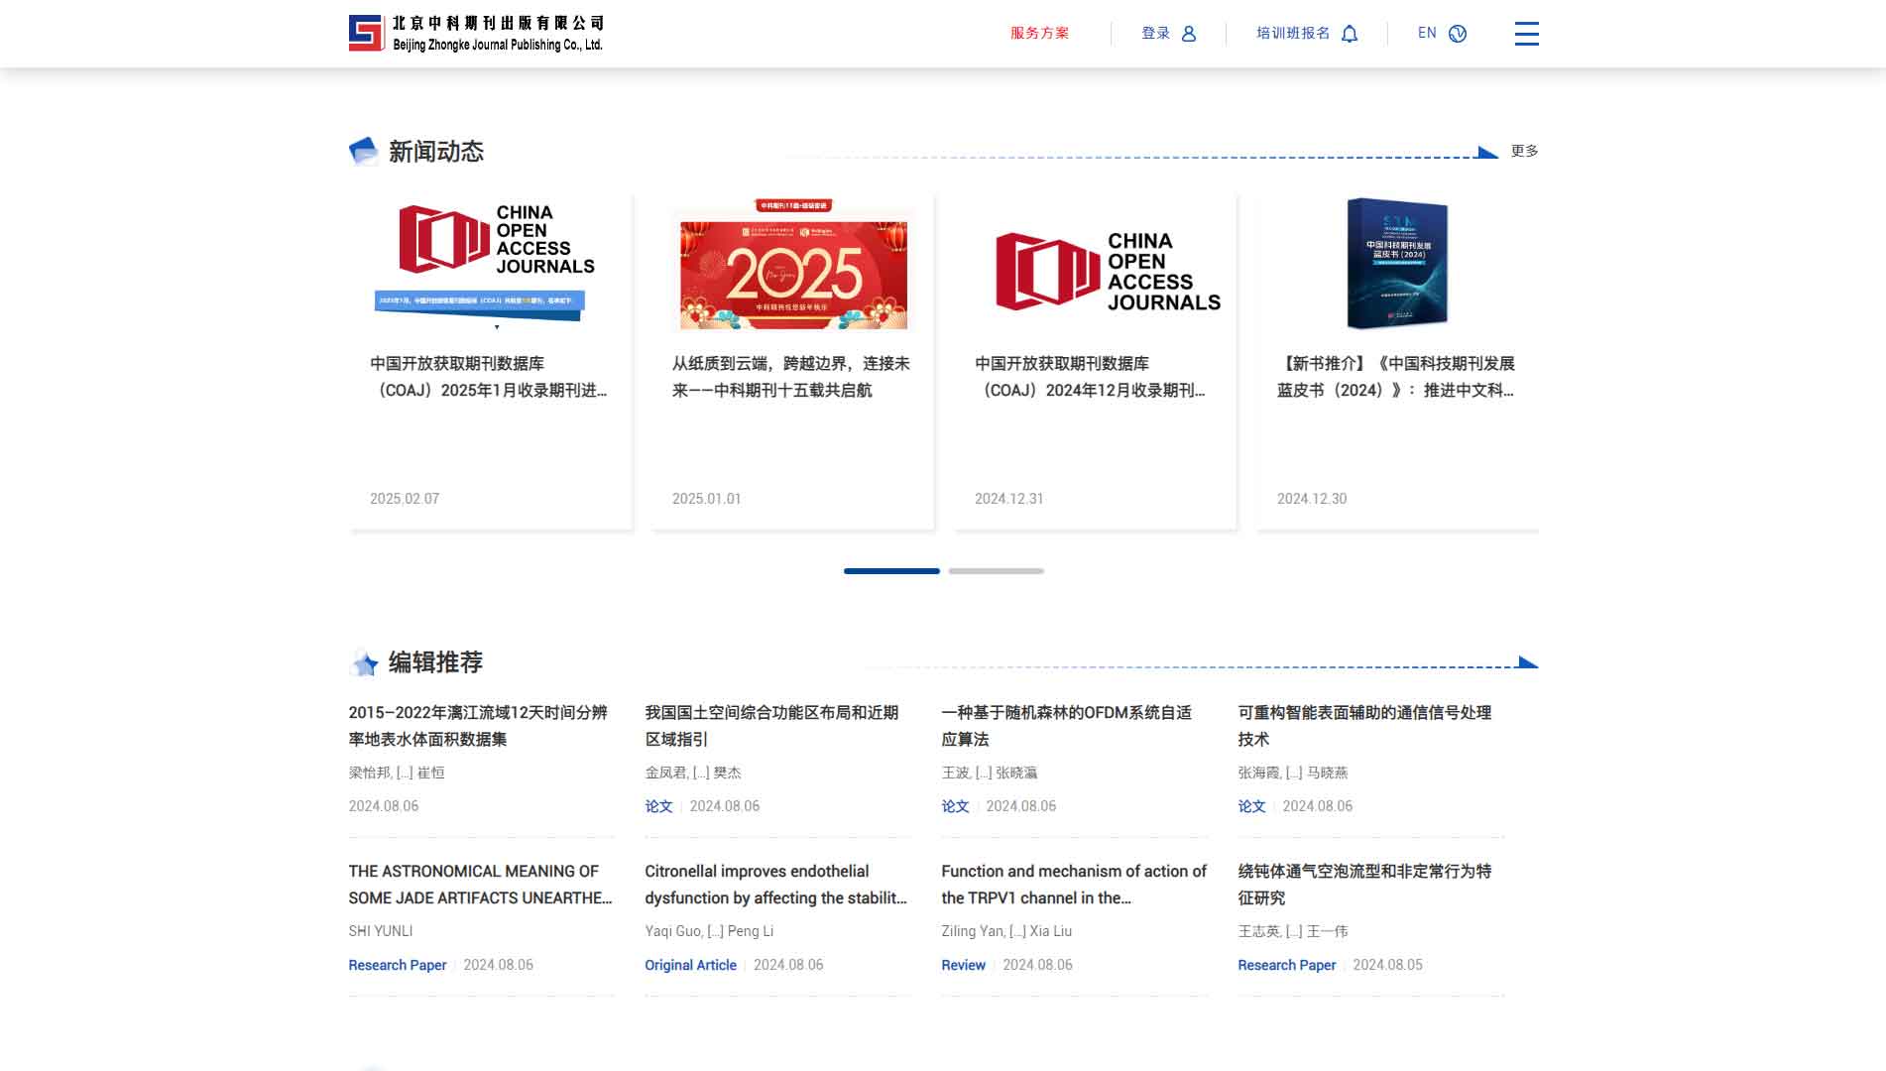Click 论文 tag under 王波
The image size is (1886, 1071).
tap(955, 806)
